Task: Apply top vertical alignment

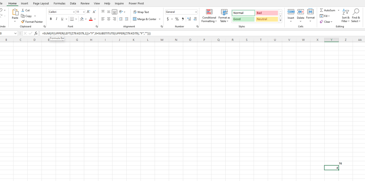Action: 103,12
